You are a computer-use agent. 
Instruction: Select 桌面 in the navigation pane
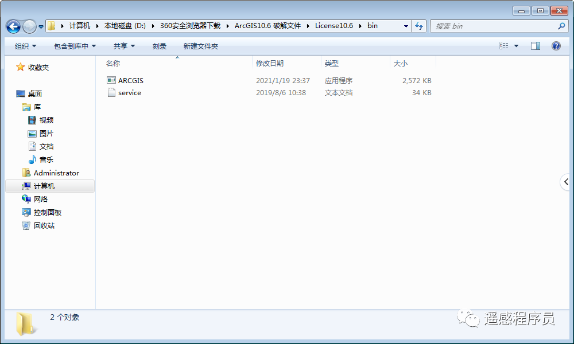click(35, 93)
